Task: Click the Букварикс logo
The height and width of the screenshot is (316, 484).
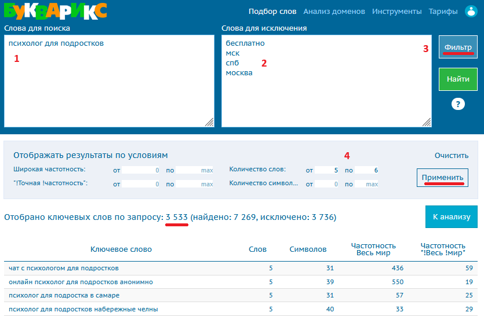Action: click(x=56, y=11)
